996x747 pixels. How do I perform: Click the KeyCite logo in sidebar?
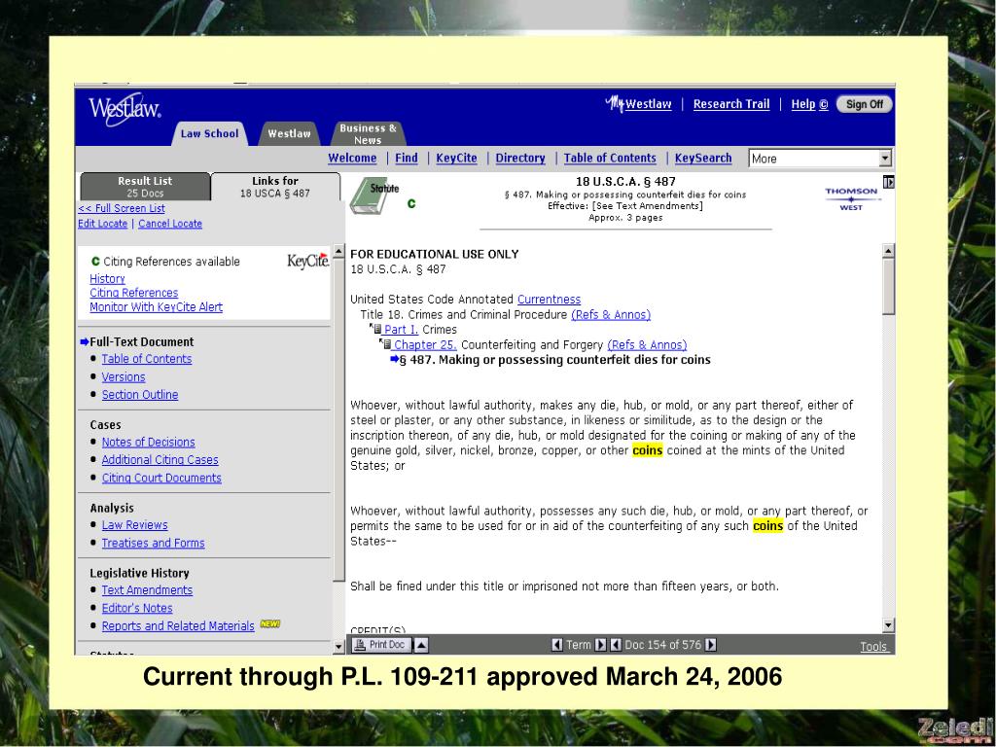click(308, 261)
